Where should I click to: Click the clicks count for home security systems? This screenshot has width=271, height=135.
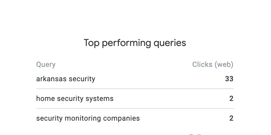tap(231, 99)
